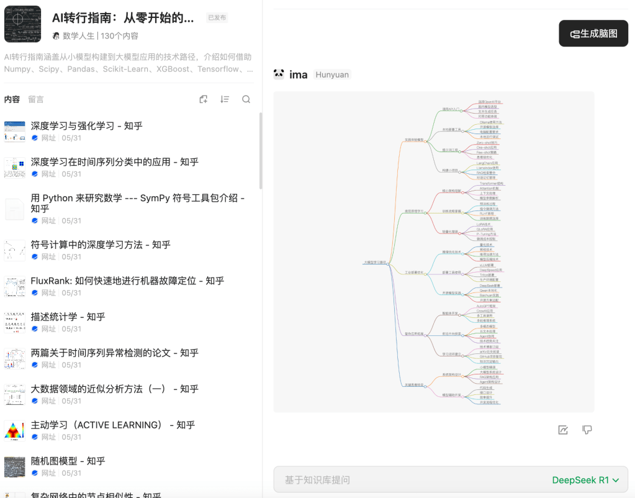Click the 生成脑图 button
This screenshot has height=498, width=635.
pos(593,34)
